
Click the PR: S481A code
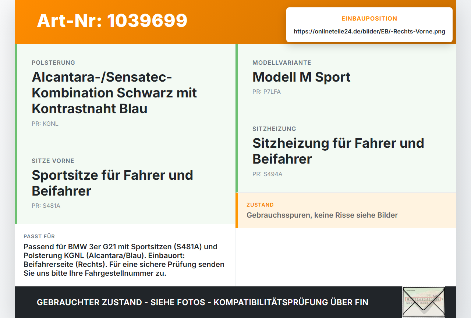pos(46,206)
